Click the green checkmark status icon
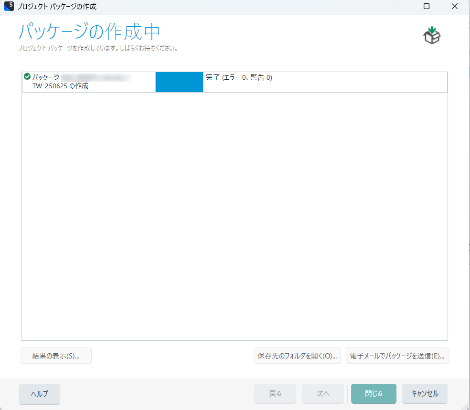 tap(27, 77)
